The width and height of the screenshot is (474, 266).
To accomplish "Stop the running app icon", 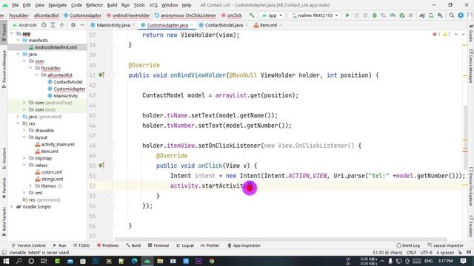I will click(410, 15).
